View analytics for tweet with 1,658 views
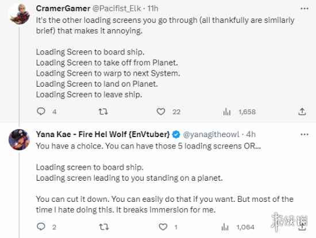The width and height of the screenshot is (316, 238). pyautogui.click(x=227, y=112)
